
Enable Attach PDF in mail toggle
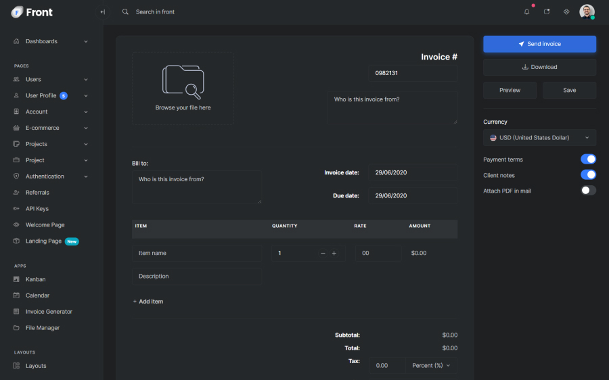(588, 191)
